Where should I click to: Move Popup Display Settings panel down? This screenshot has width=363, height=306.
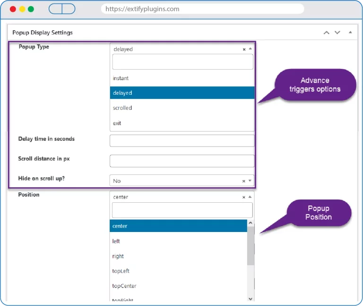coord(337,33)
